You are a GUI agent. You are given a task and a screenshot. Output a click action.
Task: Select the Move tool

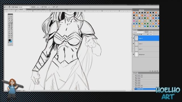click(11, 17)
